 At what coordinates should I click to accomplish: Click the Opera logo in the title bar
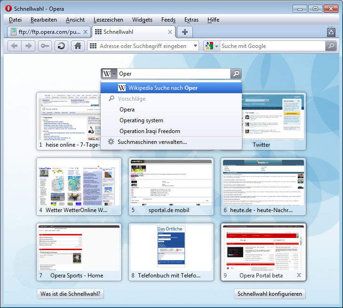point(8,8)
